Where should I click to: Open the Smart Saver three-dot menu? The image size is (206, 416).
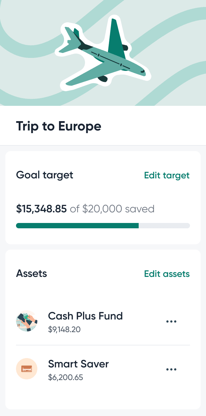(171, 369)
